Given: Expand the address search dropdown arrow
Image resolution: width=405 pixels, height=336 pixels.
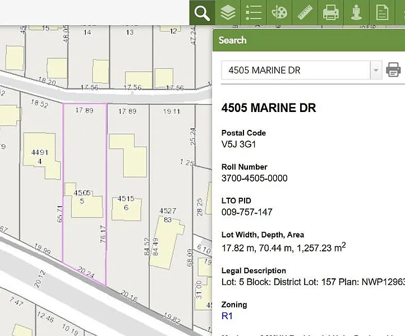Looking at the screenshot, I should click(375, 71).
